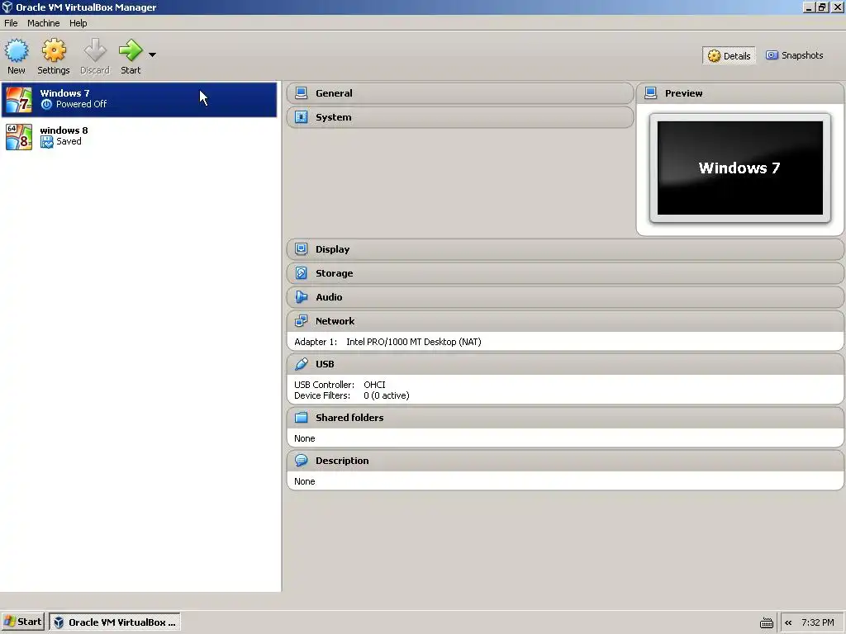Screen dimensions: 846x634
Task: Open the Help menu
Action: coord(78,23)
